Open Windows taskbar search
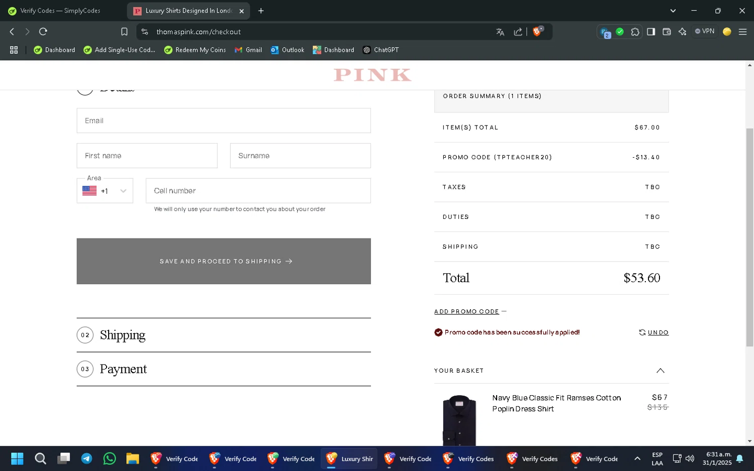 tap(40, 458)
